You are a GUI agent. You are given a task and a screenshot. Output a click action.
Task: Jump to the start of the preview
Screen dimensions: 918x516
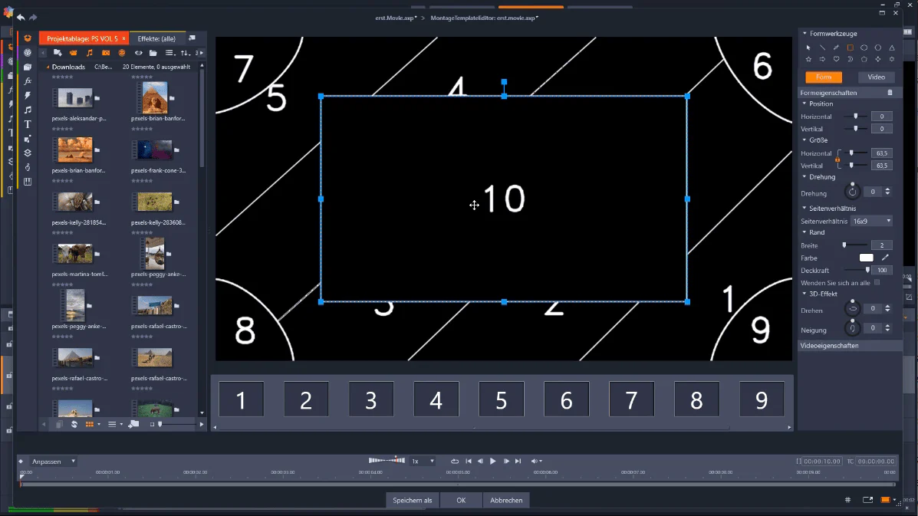click(469, 461)
